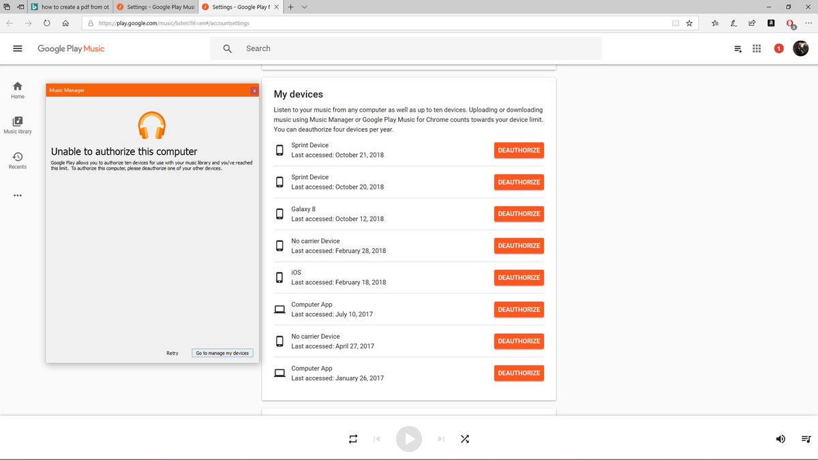Click the share page icon
The image size is (818, 460).
tap(752, 22)
